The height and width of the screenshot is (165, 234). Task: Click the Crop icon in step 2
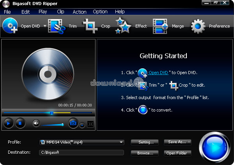tap(174, 85)
